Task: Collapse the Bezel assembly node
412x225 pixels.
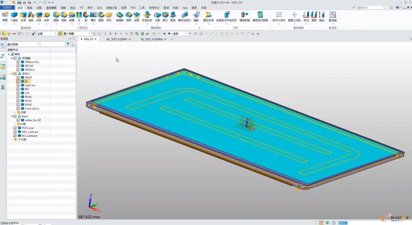Action: [12, 116]
